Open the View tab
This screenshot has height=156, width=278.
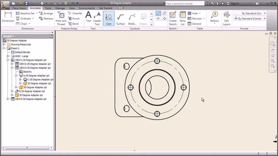[72, 8]
